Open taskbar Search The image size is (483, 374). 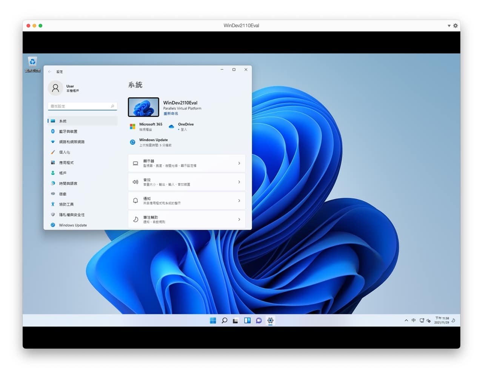tap(224, 320)
